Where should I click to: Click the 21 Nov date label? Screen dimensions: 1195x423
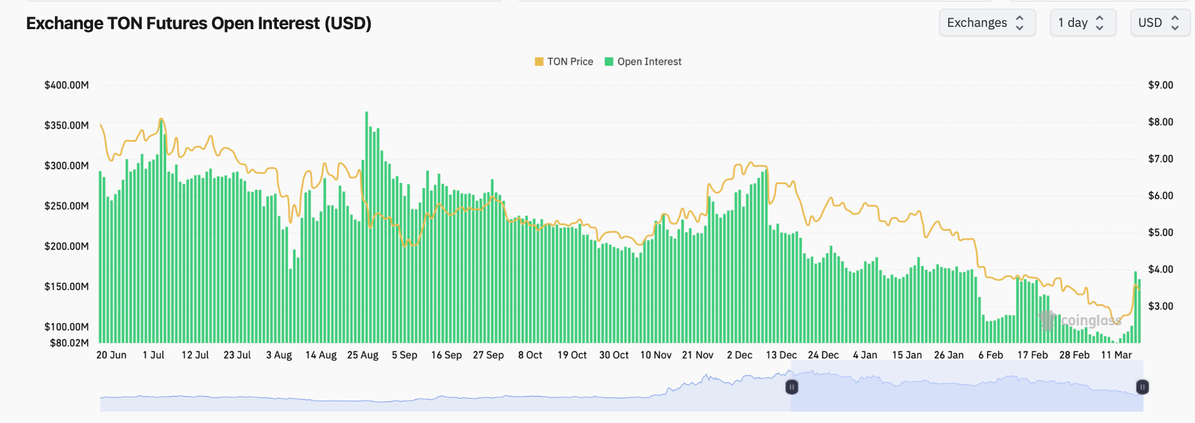pos(697,355)
